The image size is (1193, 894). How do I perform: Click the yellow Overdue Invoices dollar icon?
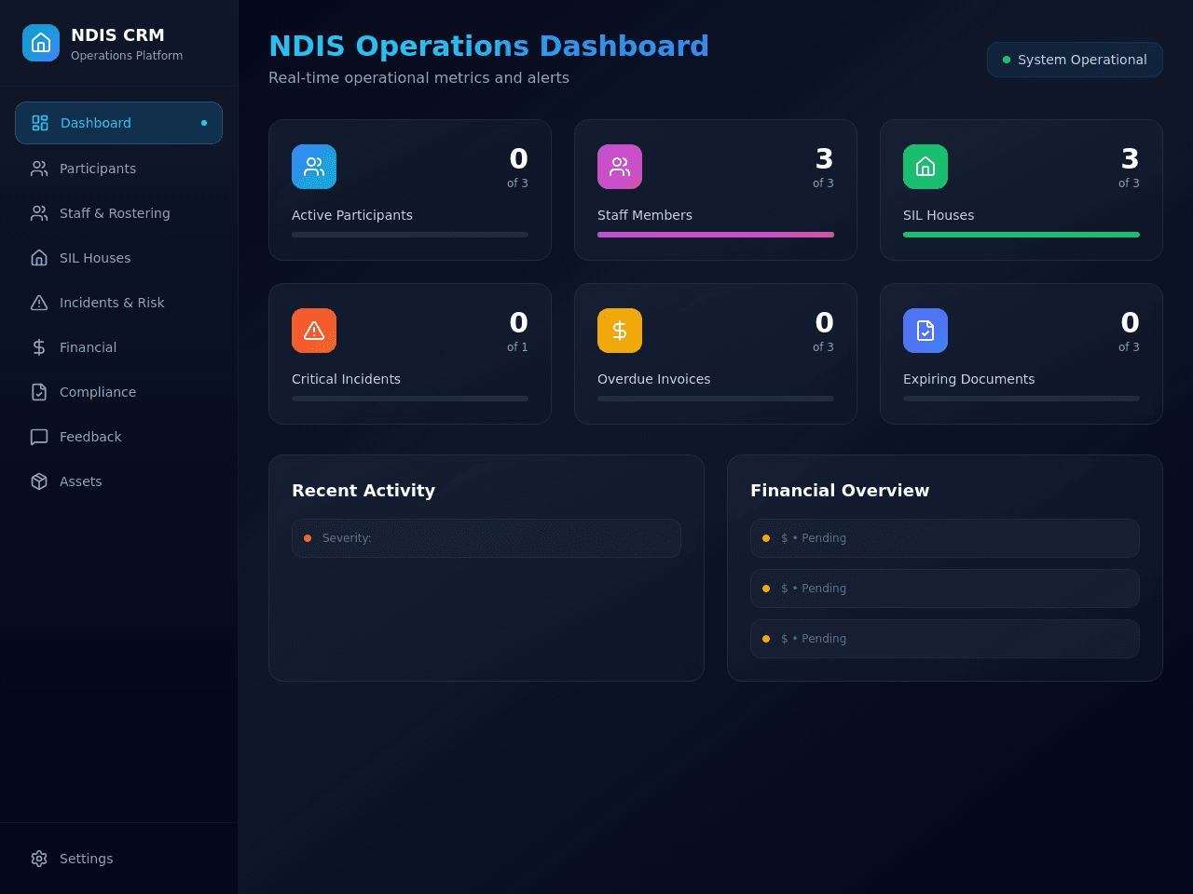pos(620,331)
